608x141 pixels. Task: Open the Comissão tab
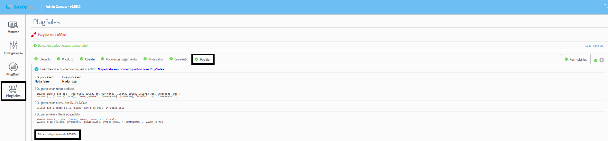coord(179,59)
